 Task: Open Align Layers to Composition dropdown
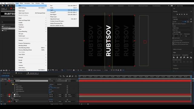pyautogui.click(x=187, y=55)
